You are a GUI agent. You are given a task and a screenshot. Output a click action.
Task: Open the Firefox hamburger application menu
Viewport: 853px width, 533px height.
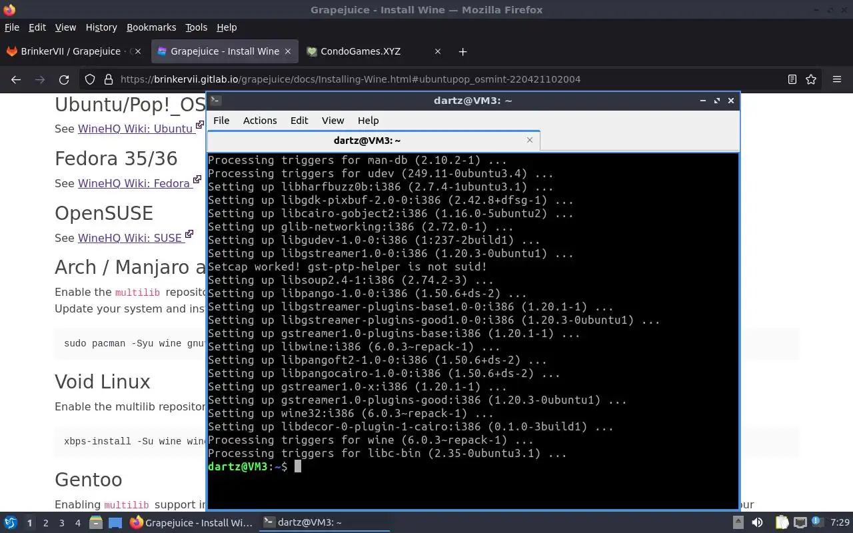[837, 79]
